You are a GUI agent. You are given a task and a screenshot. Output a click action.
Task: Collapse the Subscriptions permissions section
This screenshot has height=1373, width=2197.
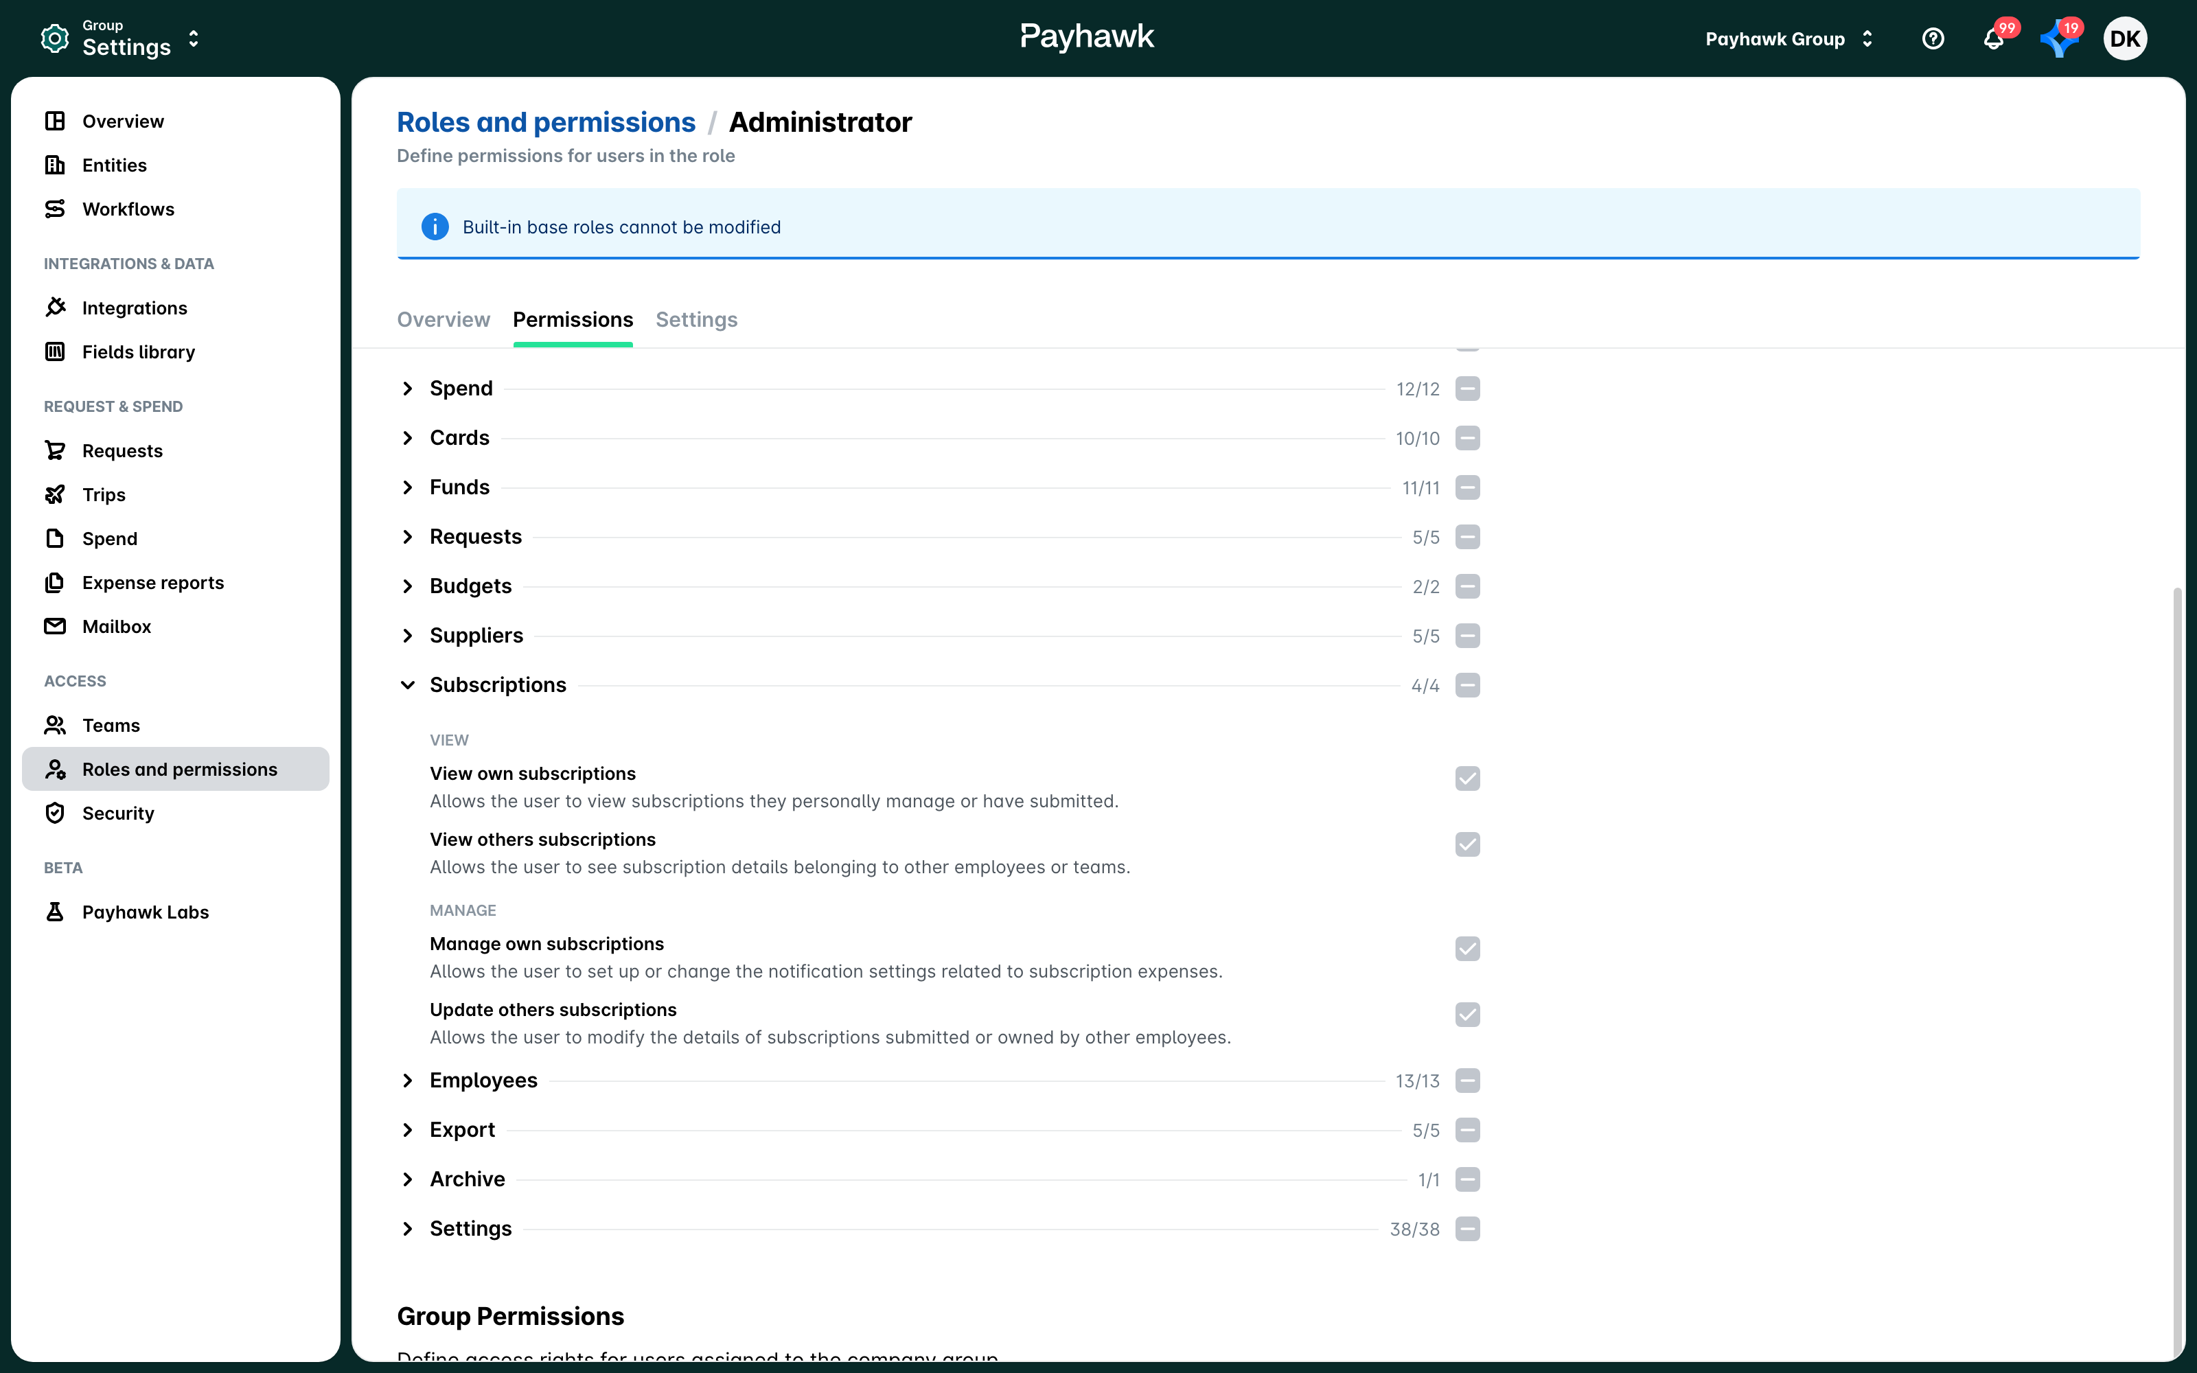point(408,686)
